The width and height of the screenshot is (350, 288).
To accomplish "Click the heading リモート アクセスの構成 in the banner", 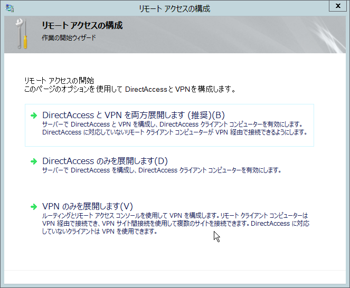I will coord(82,25).
